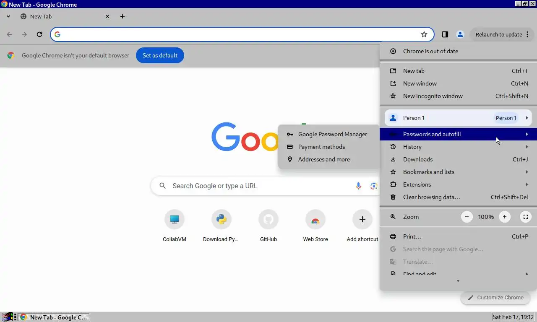This screenshot has width=537, height=322.
Task: Click the address bar input
Action: pyautogui.click(x=241, y=34)
